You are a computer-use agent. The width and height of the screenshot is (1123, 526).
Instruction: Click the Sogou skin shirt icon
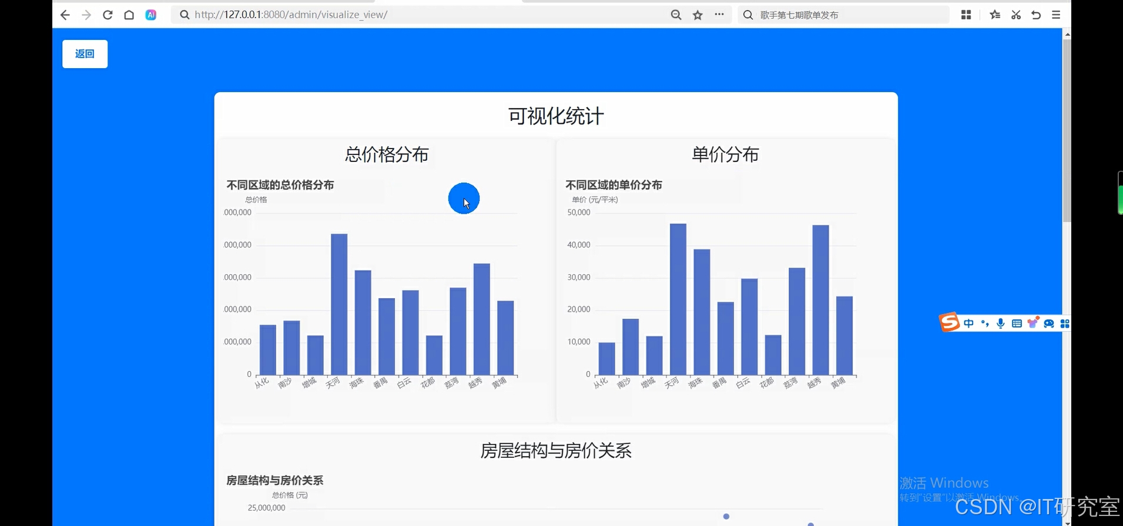tap(1033, 323)
